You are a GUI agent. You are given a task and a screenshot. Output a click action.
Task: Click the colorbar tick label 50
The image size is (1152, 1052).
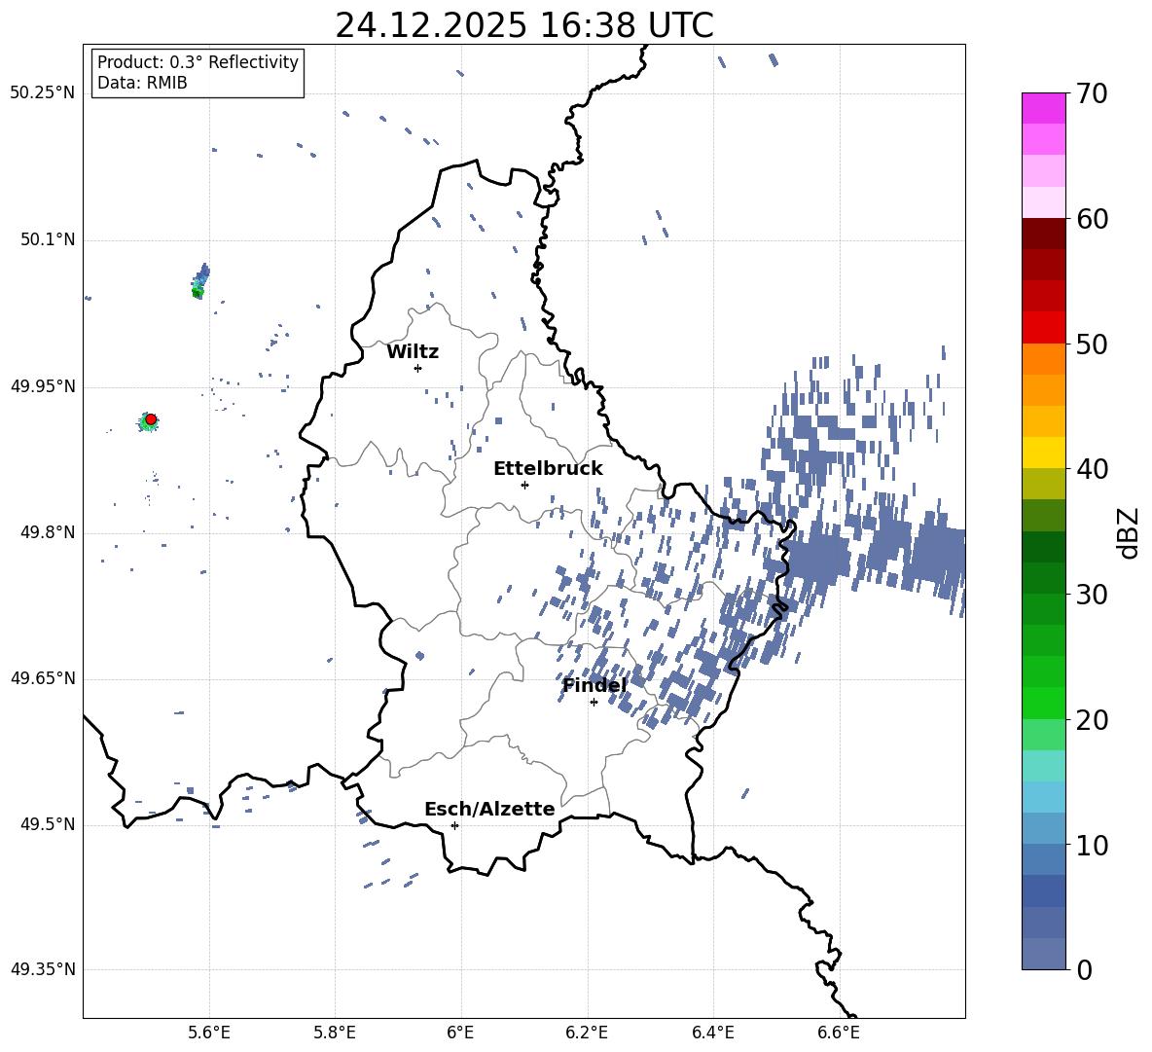click(x=1092, y=344)
